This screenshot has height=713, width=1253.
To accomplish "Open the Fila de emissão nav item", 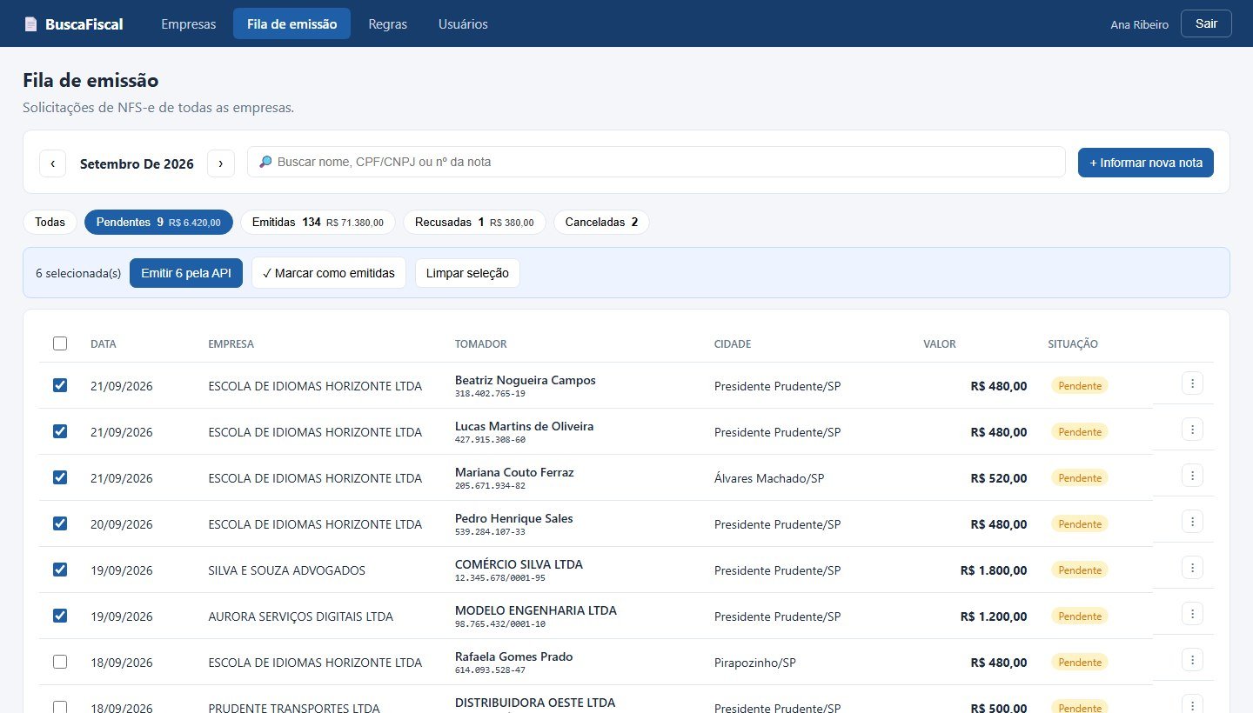I will click(291, 24).
